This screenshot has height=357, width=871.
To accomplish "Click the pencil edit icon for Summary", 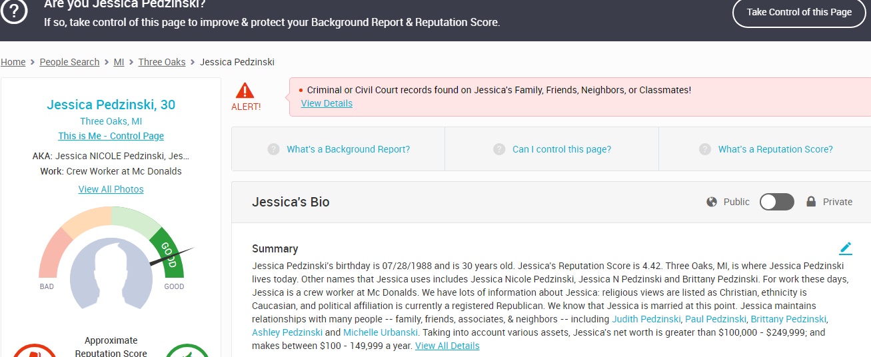I will point(846,248).
